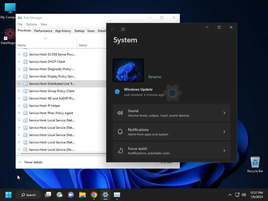Switch to the Users tab
This screenshot has width=268, height=201.
tap(91, 31)
